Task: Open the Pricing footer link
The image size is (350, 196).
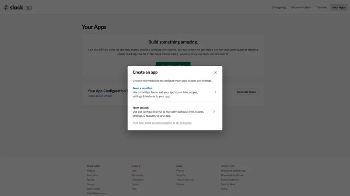Action: pos(91,179)
